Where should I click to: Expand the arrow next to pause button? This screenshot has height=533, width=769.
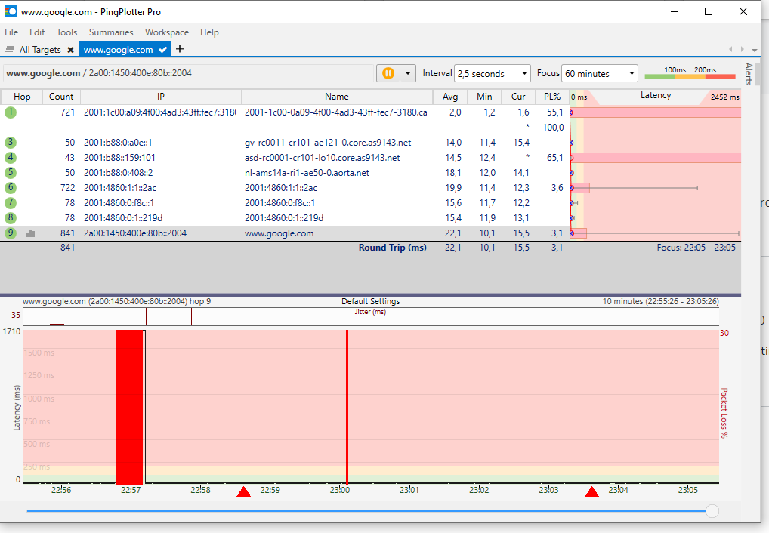pos(408,73)
